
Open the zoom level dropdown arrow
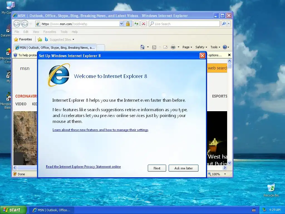(x=225, y=174)
